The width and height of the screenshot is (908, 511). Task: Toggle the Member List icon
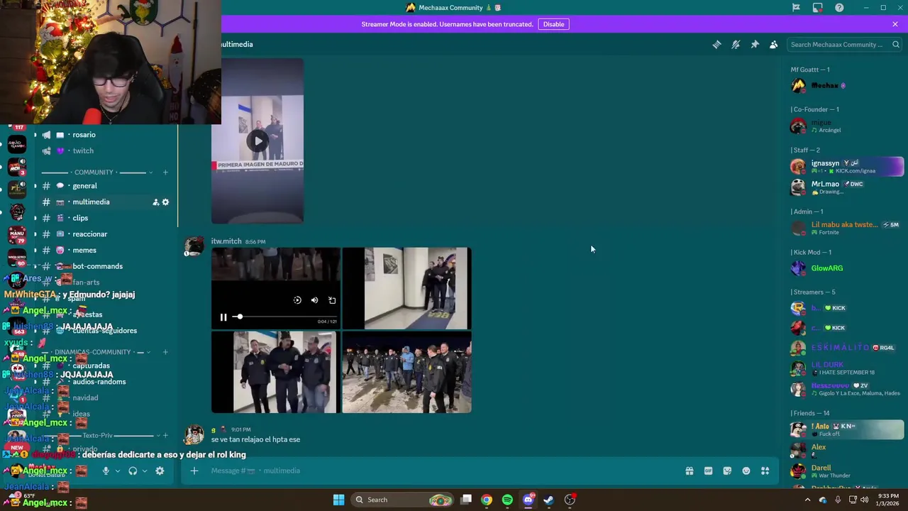tap(774, 45)
